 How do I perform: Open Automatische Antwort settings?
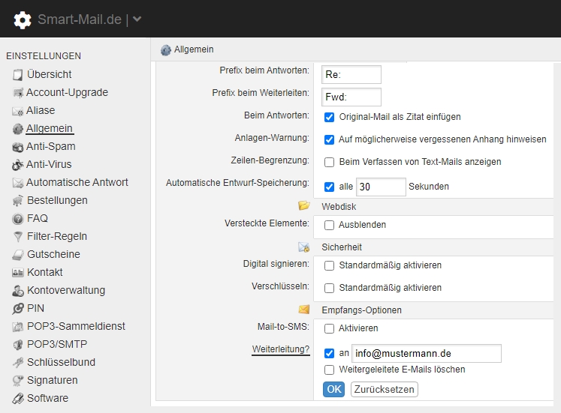tap(77, 182)
